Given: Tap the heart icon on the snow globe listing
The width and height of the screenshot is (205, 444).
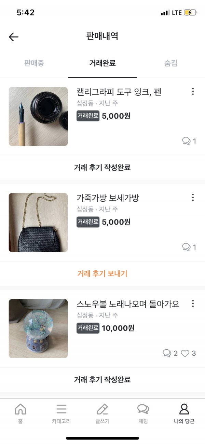Looking at the screenshot, I should (x=185, y=353).
